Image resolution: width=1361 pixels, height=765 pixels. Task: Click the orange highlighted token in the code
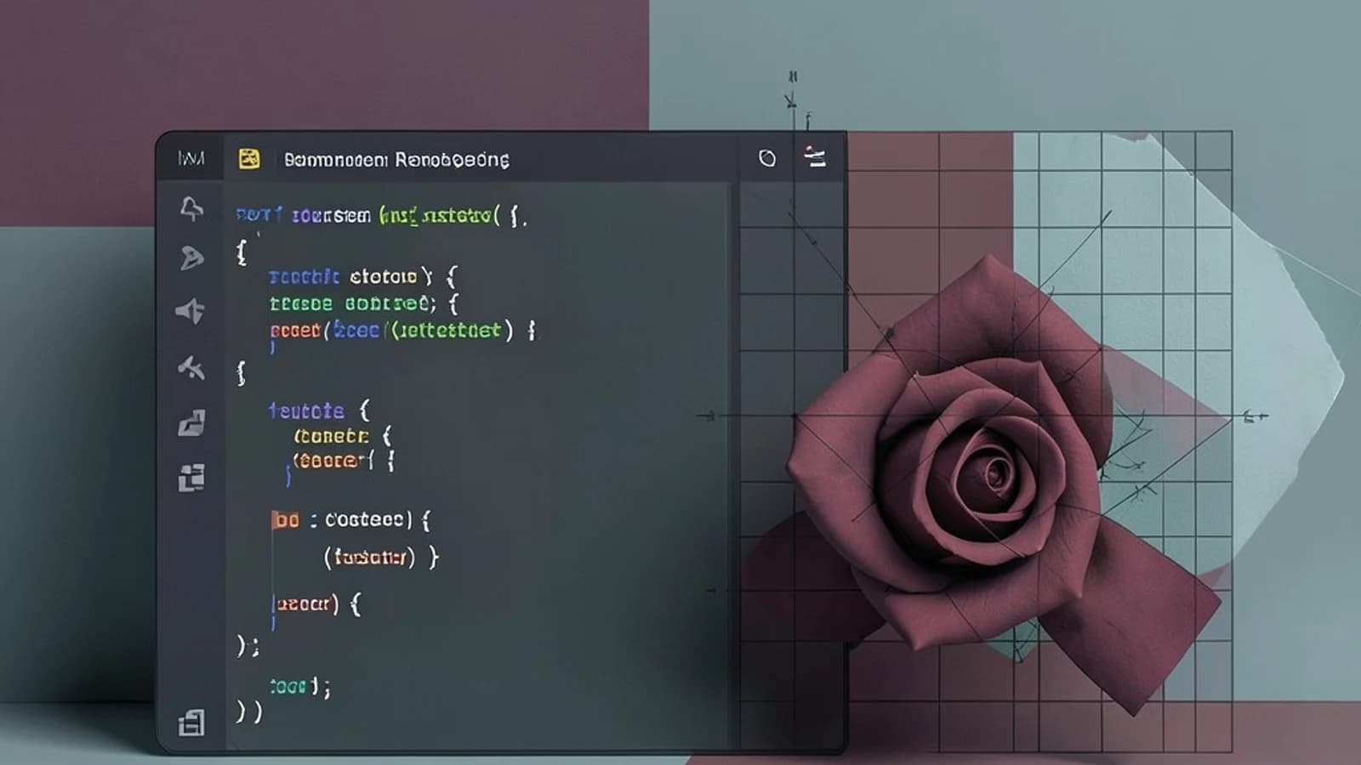pos(286,519)
